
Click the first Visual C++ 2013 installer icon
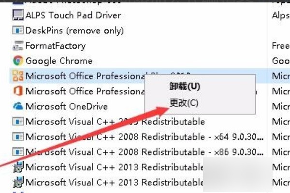pyautogui.click(x=18, y=167)
